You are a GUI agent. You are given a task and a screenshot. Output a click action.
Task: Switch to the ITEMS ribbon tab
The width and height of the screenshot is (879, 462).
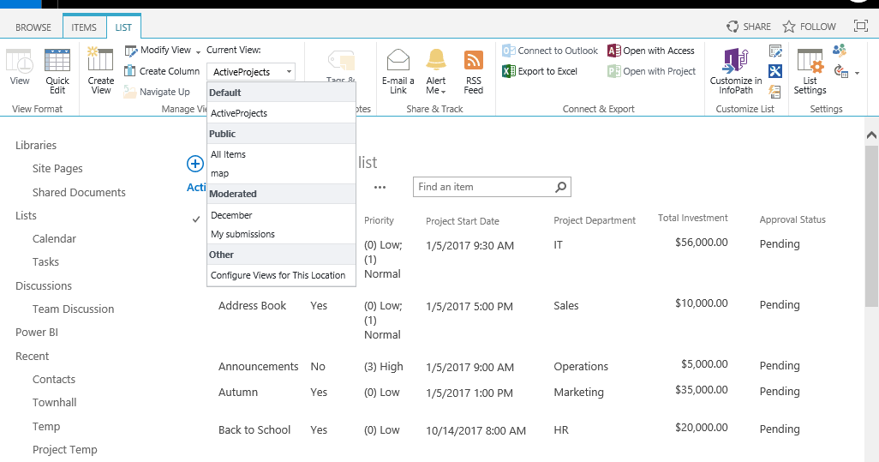[x=84, y=27]
